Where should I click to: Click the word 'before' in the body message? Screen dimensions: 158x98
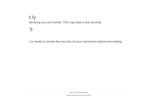[x=102, y=42]
